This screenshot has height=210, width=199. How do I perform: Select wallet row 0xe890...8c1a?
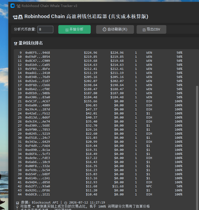click(100, 150)
